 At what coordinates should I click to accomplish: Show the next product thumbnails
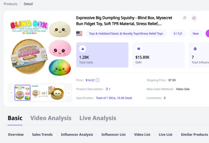69,93
